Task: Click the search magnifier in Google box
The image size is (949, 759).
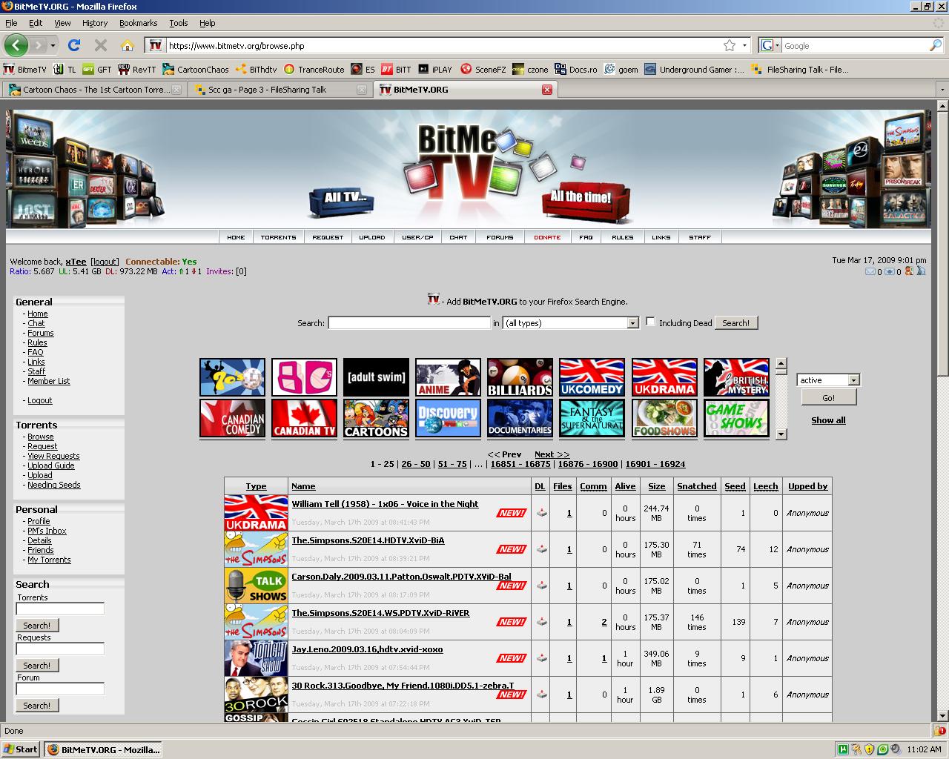Action: coord(935,45)
